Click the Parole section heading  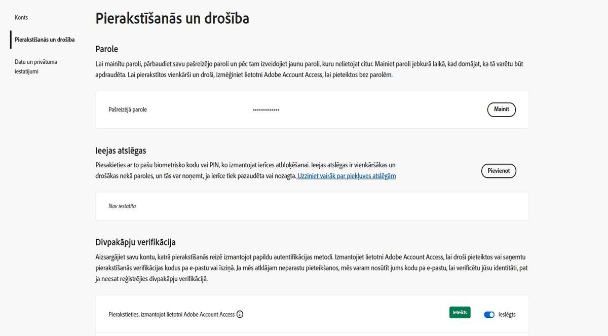tap(106, 49)
